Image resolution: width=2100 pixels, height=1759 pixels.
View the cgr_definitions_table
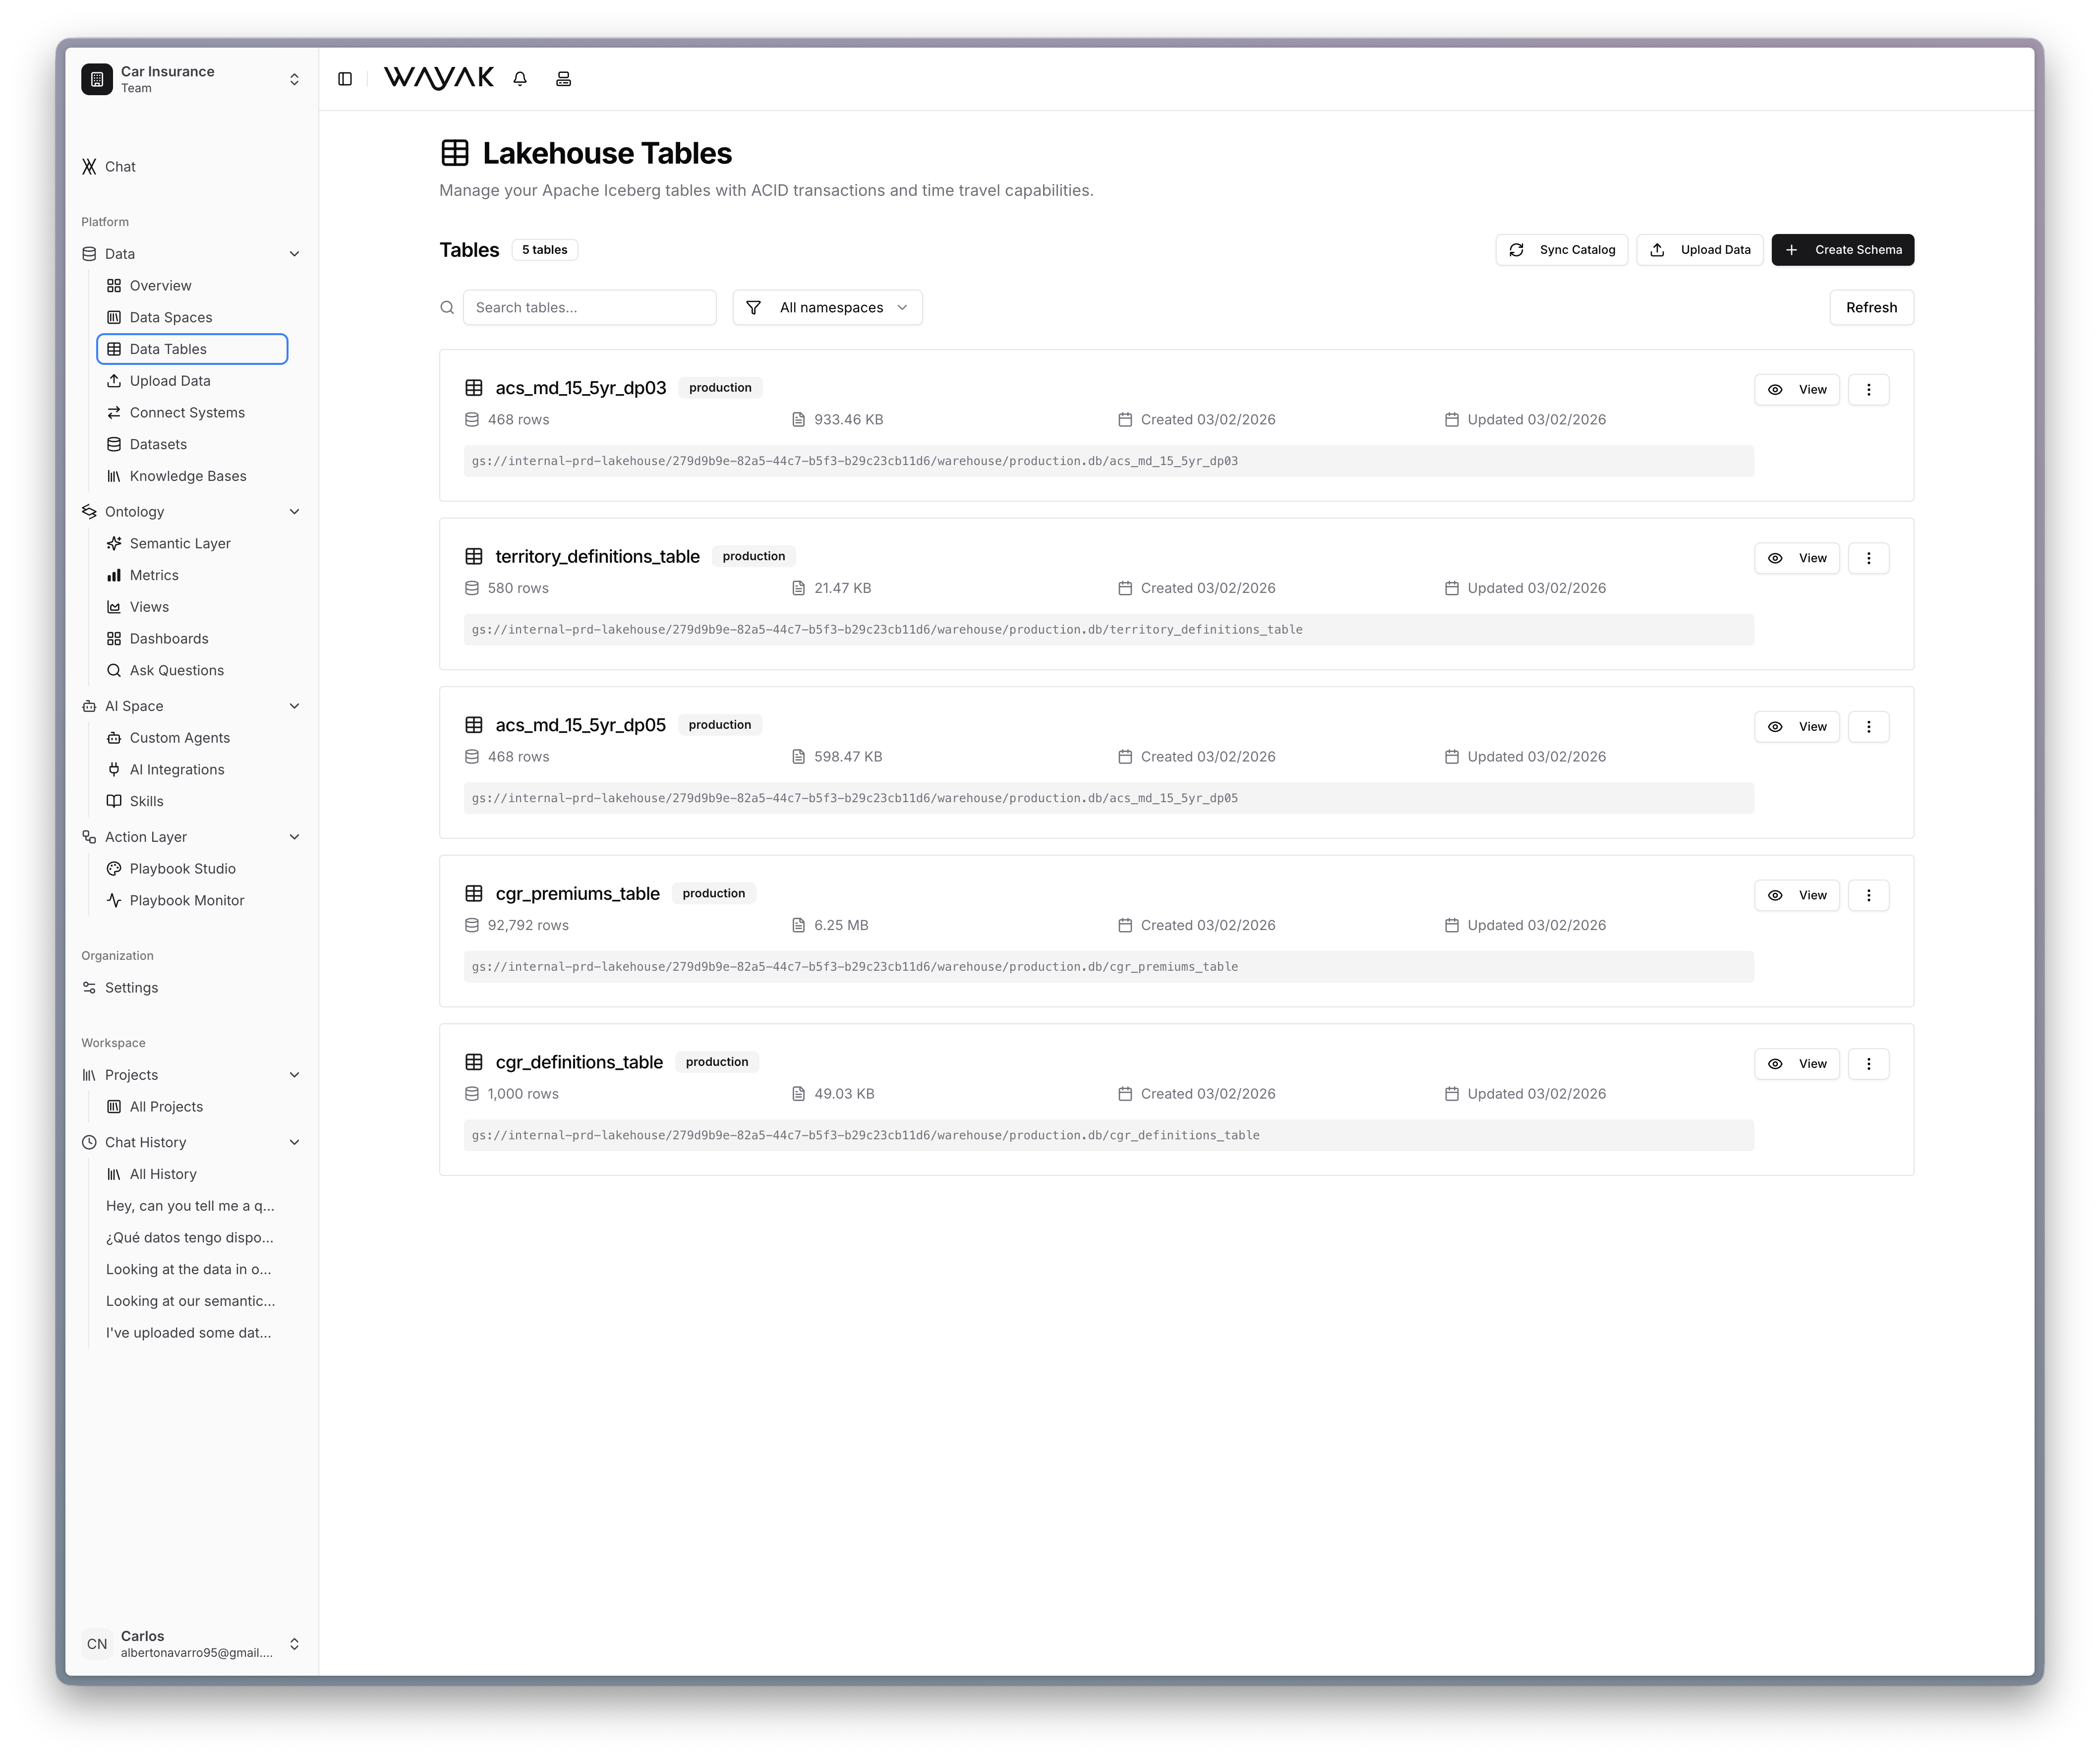coord(1797,1064)
